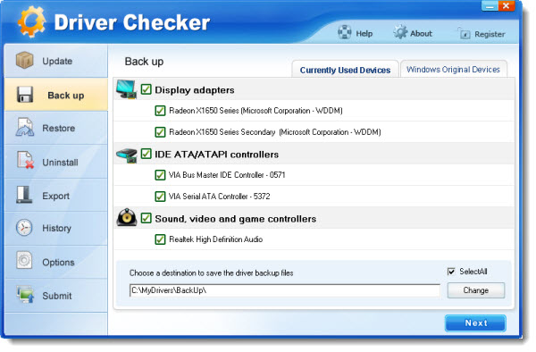Open the History clock icon
This screenshot has width=536, height=352.
click(x=24, y=228)
